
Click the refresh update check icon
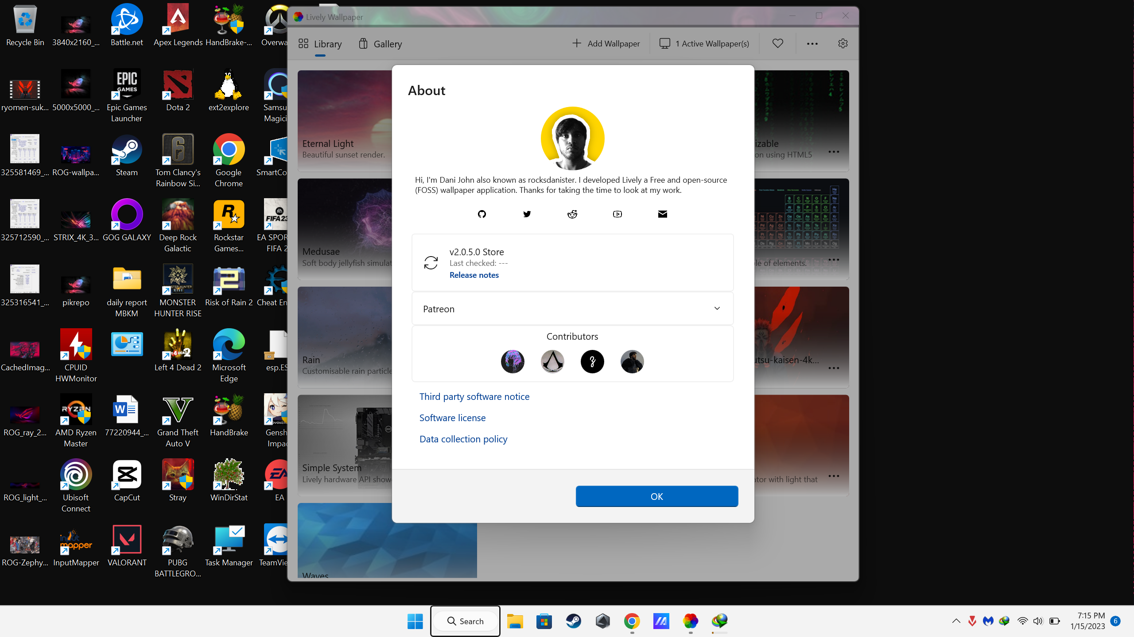pos(431,263)
